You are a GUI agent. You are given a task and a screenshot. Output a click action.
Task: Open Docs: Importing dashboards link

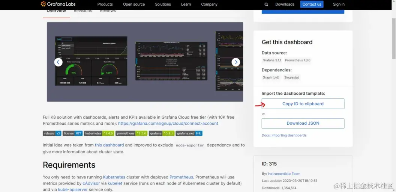284,135
